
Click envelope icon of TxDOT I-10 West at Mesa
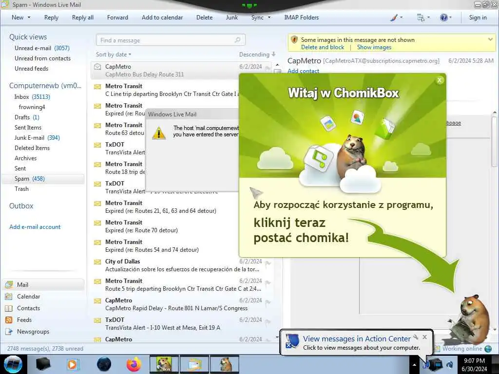coord(97,320)
